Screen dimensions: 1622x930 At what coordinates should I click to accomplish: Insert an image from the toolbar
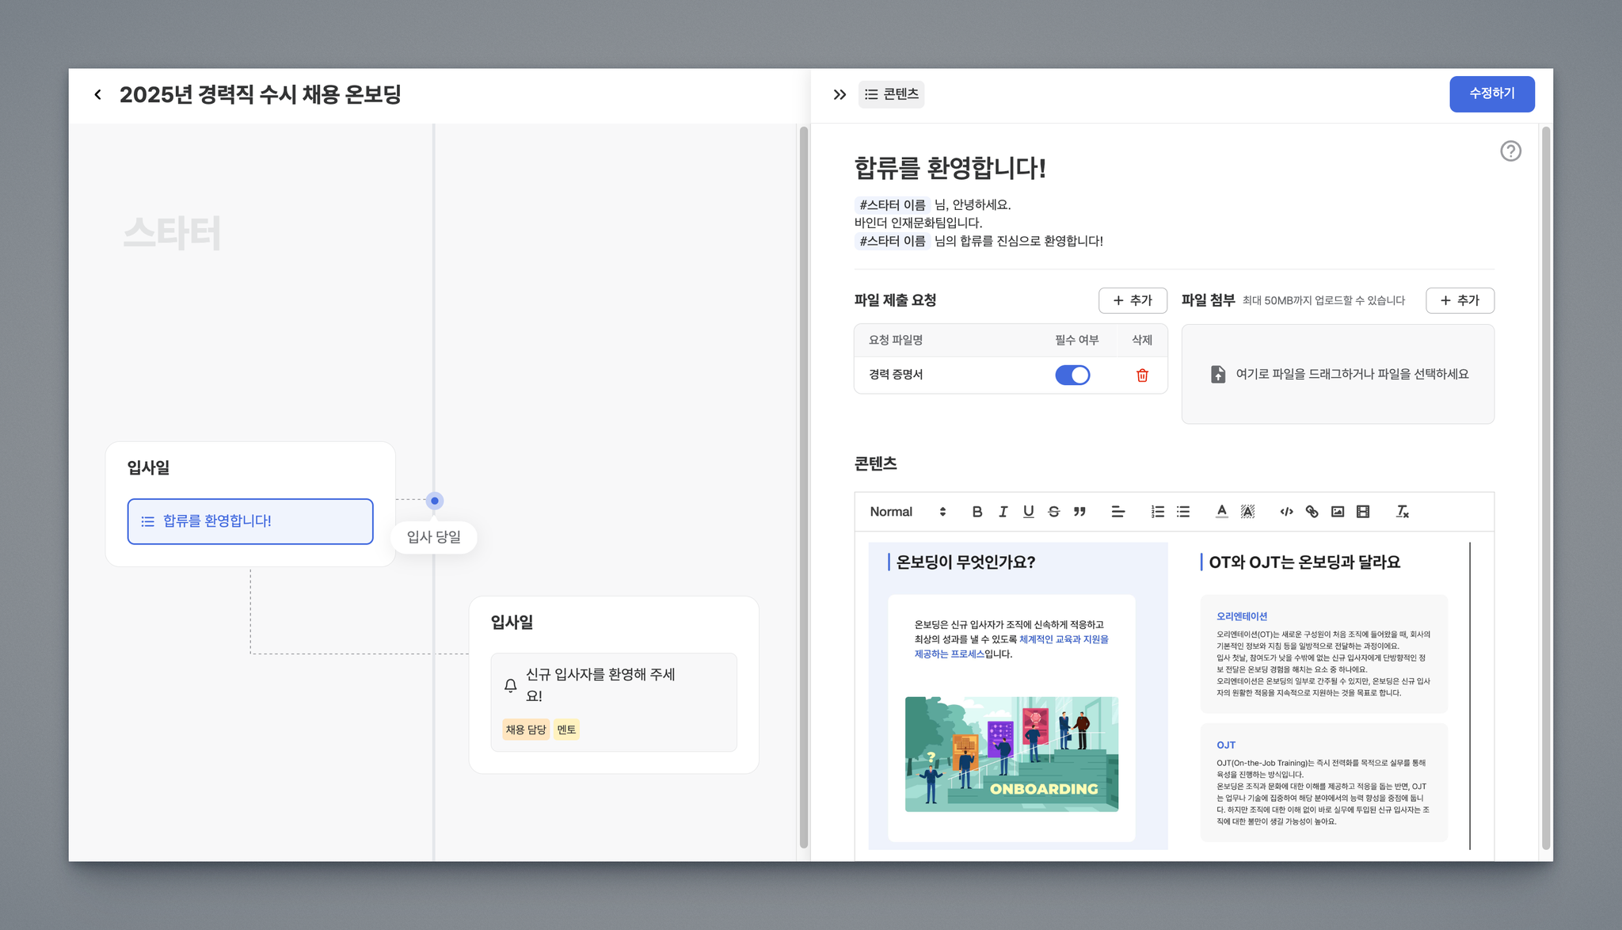coord(1338,512)
